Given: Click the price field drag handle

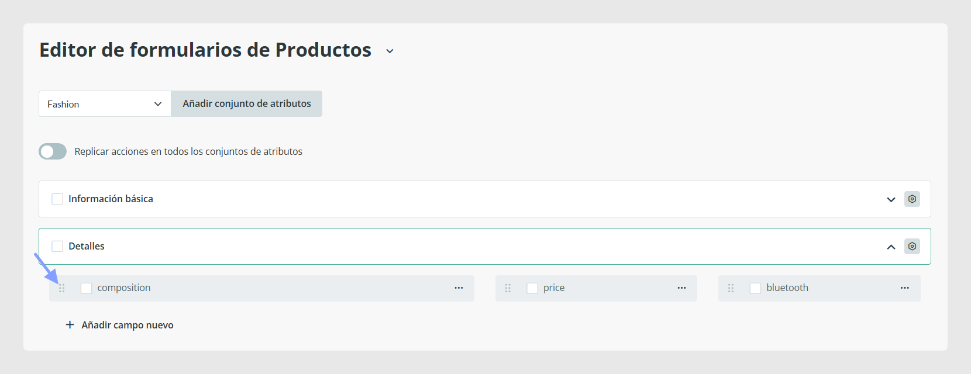Looking at the screenshot, I should tap(508, 288).
